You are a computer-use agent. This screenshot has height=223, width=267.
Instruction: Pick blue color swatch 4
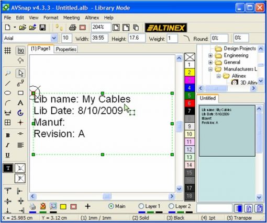tap(190, 88)
